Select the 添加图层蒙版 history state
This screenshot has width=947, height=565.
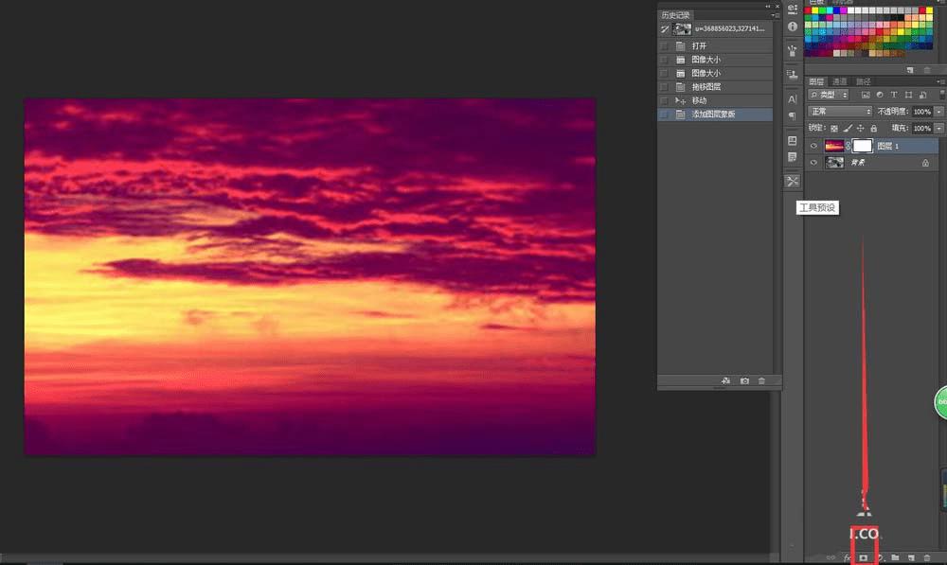point(715,115)
